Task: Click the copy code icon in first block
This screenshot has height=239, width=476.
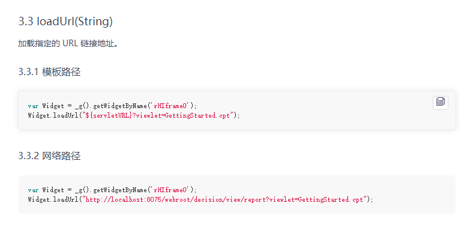Action: 440,103
